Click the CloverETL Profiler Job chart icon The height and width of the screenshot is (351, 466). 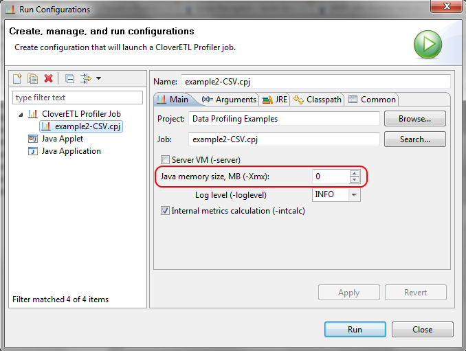click(x=33, y=114)
